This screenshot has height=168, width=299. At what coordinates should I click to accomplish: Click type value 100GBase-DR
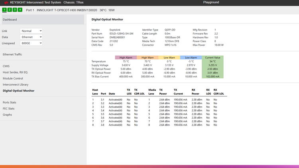pos(172,37)
